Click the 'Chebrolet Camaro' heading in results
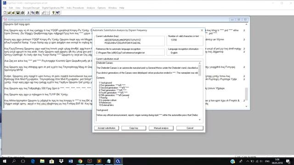This screenshot has height=165, width=294. (x=105, y=63)
